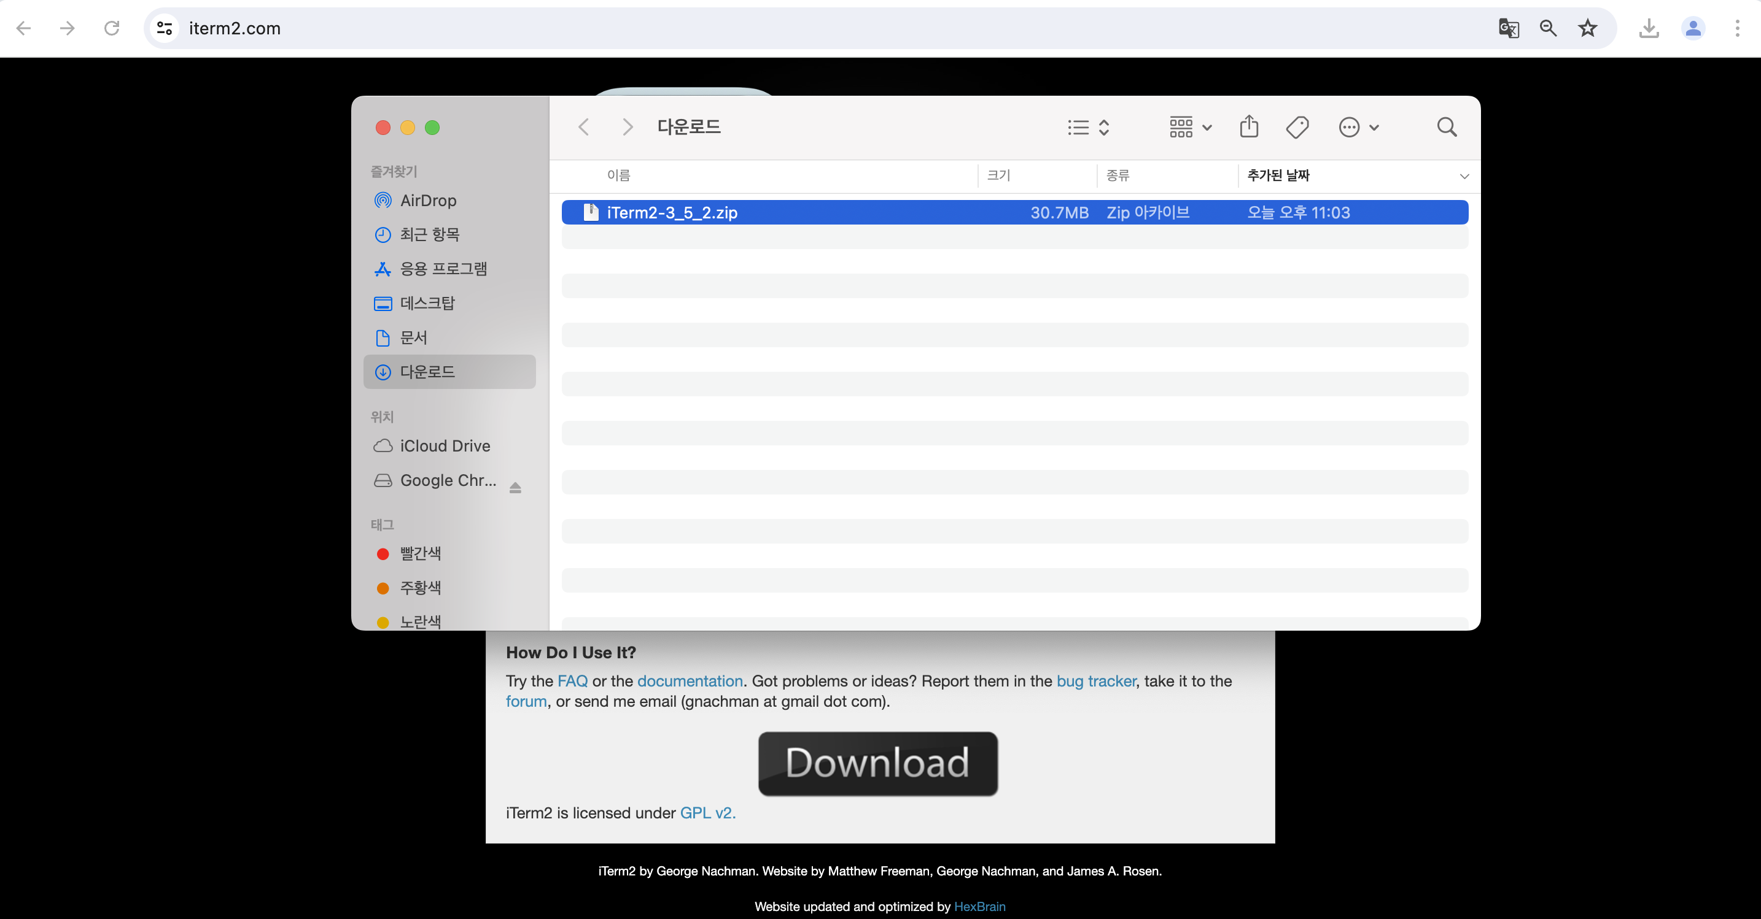Open site information icon in address bar
1761x919 pixels.
coord(164,28)
